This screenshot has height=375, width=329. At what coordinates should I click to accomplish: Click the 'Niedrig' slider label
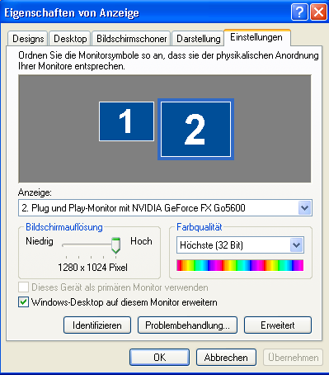pos(40,241)
